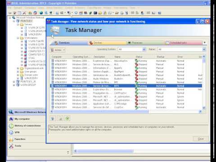Click the Services tab gear icon
The width and height of the screenshot is (216, 162).
click(56, 43)
